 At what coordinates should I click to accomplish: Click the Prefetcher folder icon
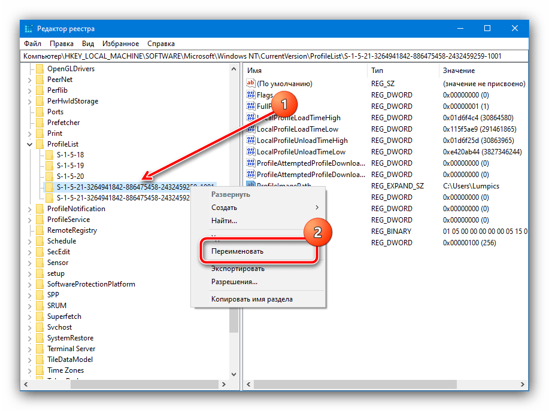pos(40,123)
